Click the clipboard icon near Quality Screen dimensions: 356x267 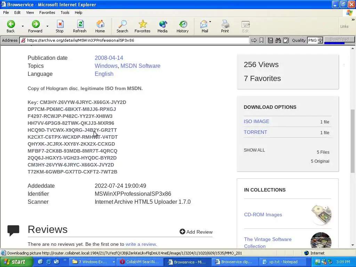click(286, 40)
